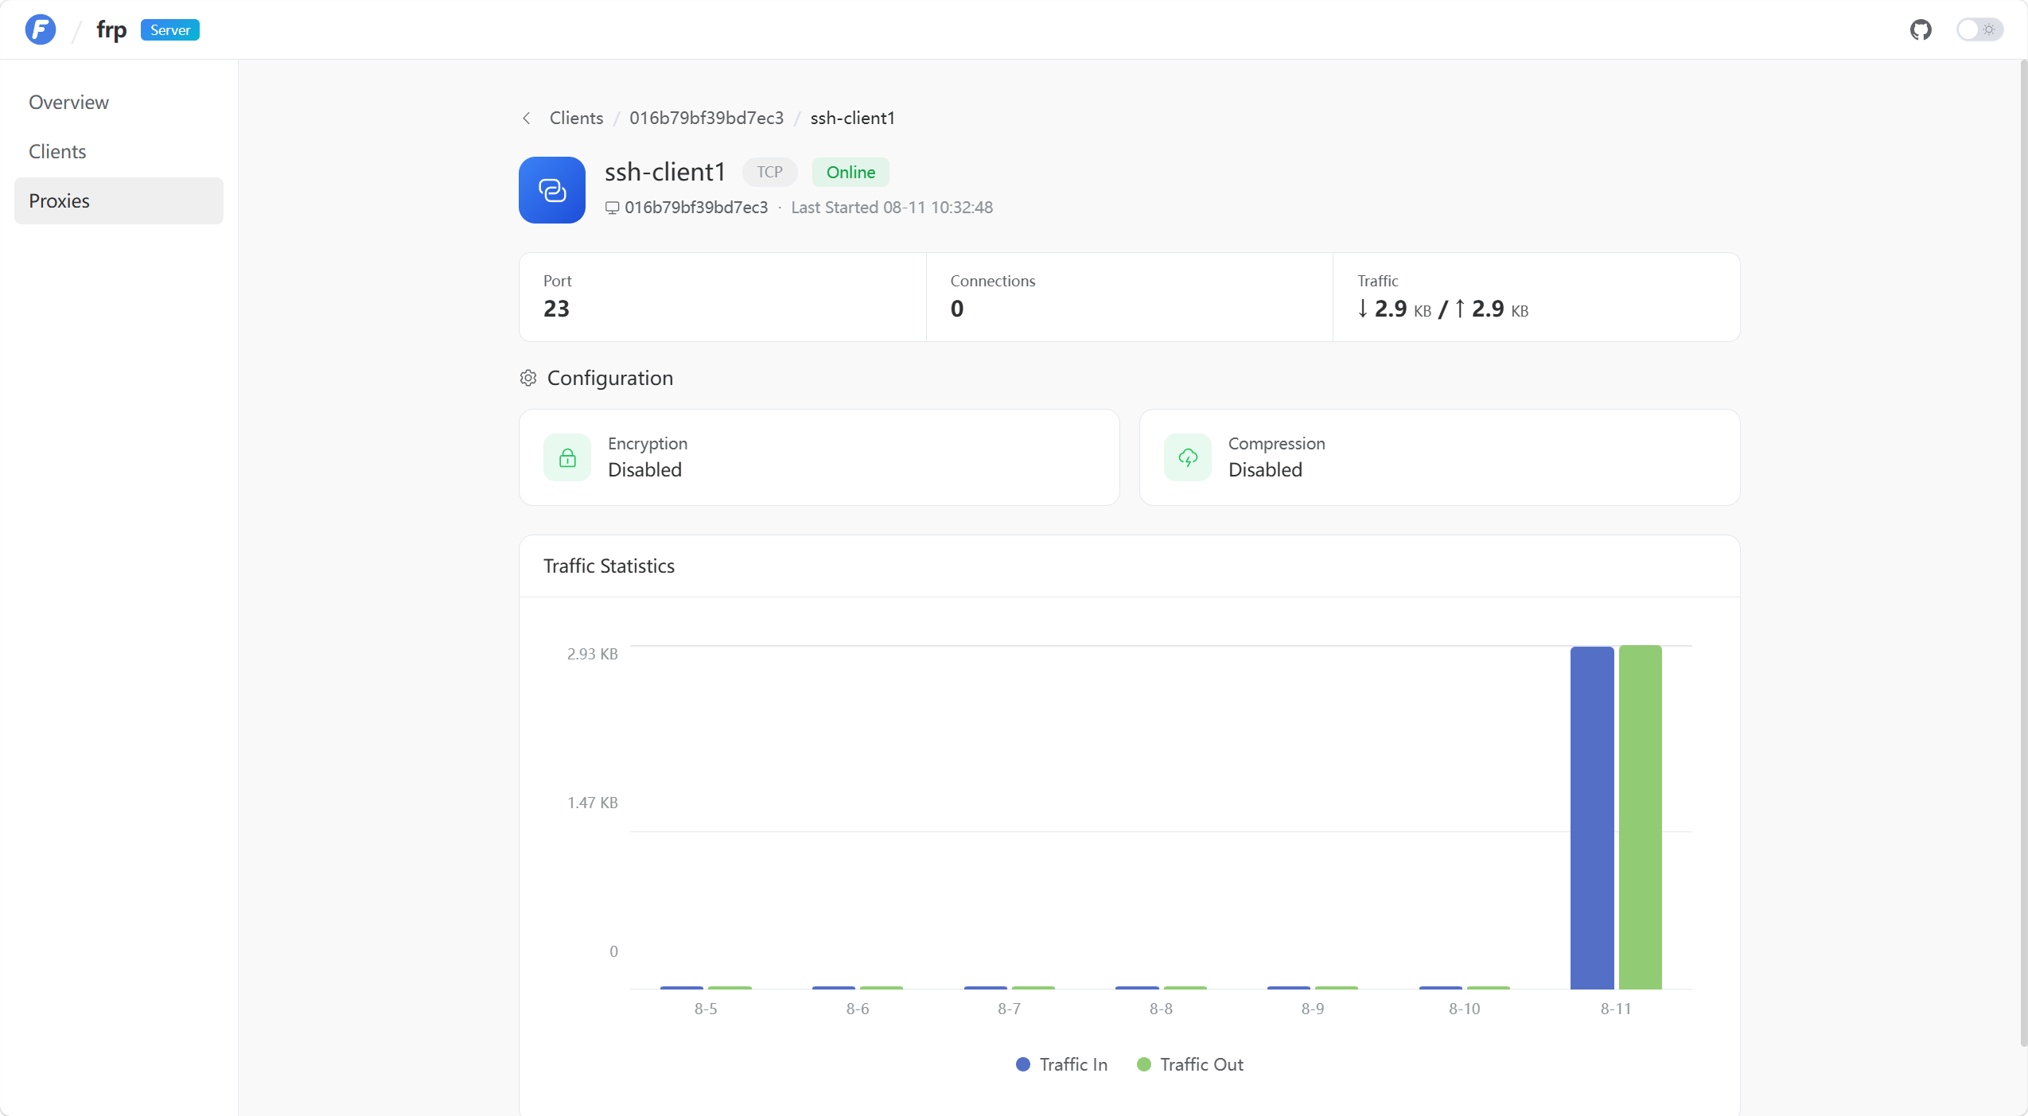Open the Overview menu item

coord(119,103)
